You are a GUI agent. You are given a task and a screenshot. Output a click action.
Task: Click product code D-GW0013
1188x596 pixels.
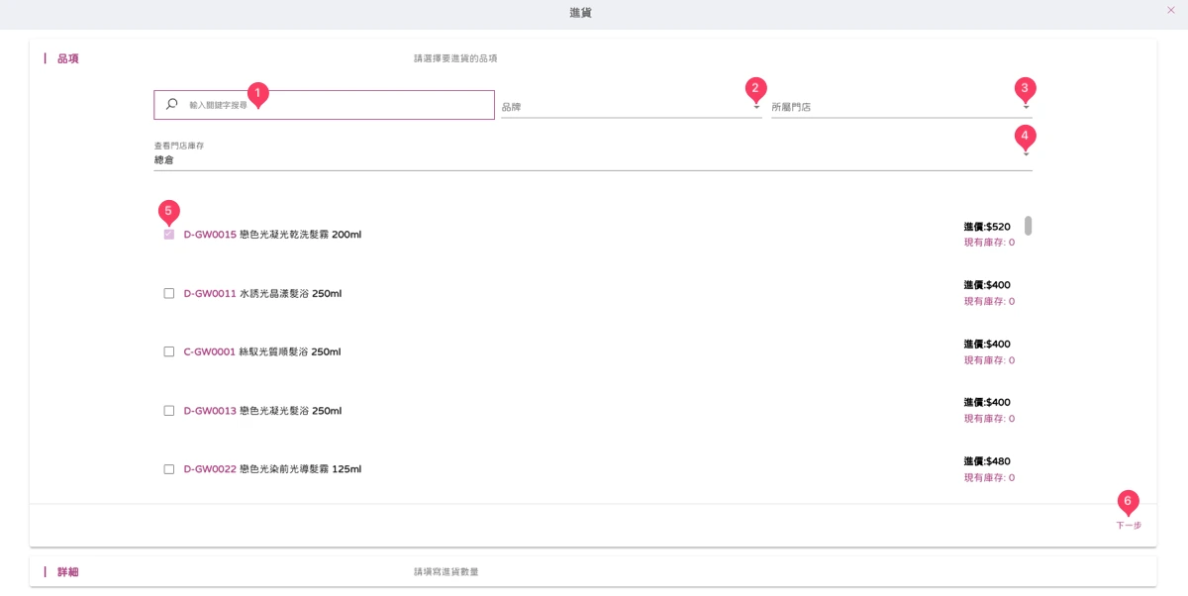210,411
